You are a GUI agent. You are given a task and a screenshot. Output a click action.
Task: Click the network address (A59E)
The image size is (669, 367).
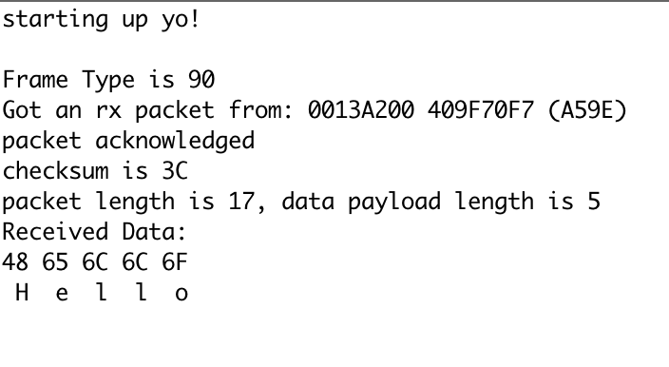pos(587,110)
